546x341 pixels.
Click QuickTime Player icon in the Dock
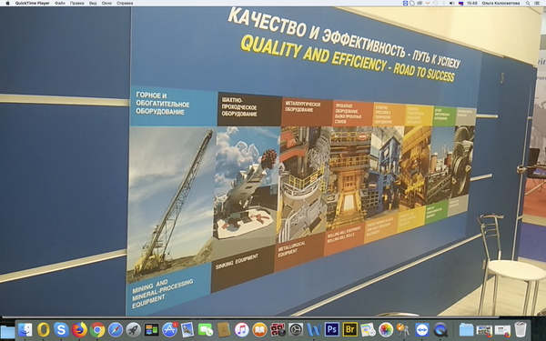(x=440, y=329)
